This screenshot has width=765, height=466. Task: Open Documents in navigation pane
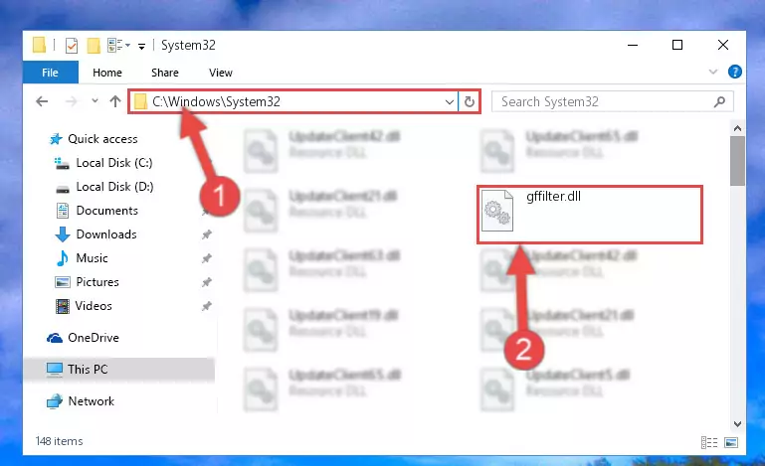click(106, 211)
